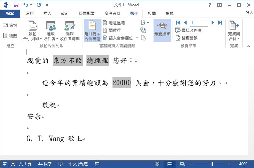Open the undo history dropdown arrow
The image size is (254, 168).
[x=31, y=5]
